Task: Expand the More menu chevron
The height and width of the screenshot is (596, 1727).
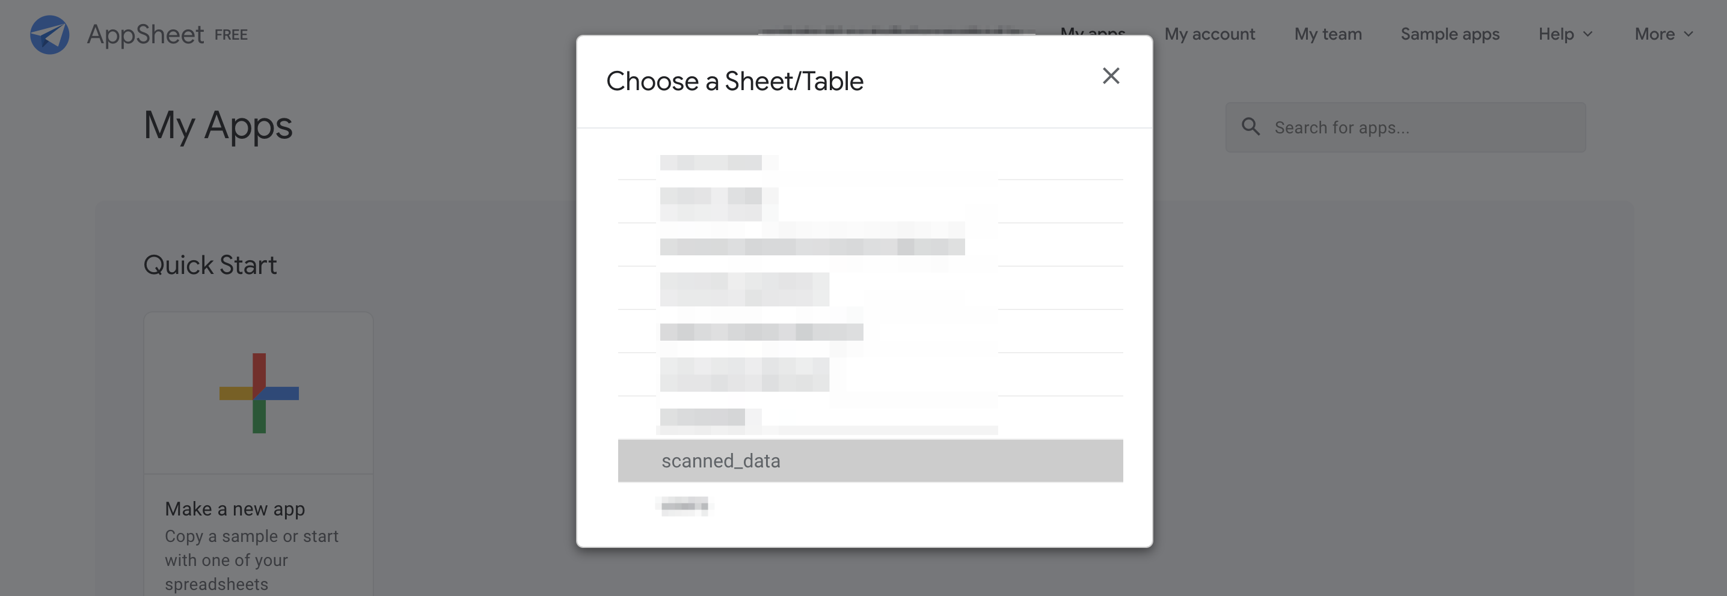Action: [x=1688, y=34]
